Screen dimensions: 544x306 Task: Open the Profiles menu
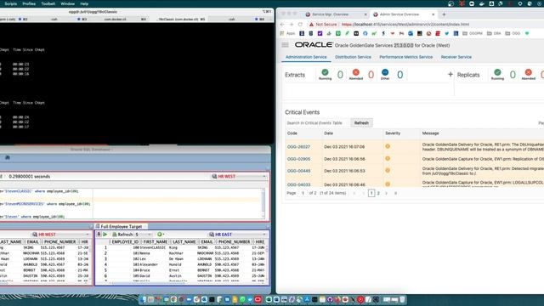pyautogui.click(x=29, y=3)
